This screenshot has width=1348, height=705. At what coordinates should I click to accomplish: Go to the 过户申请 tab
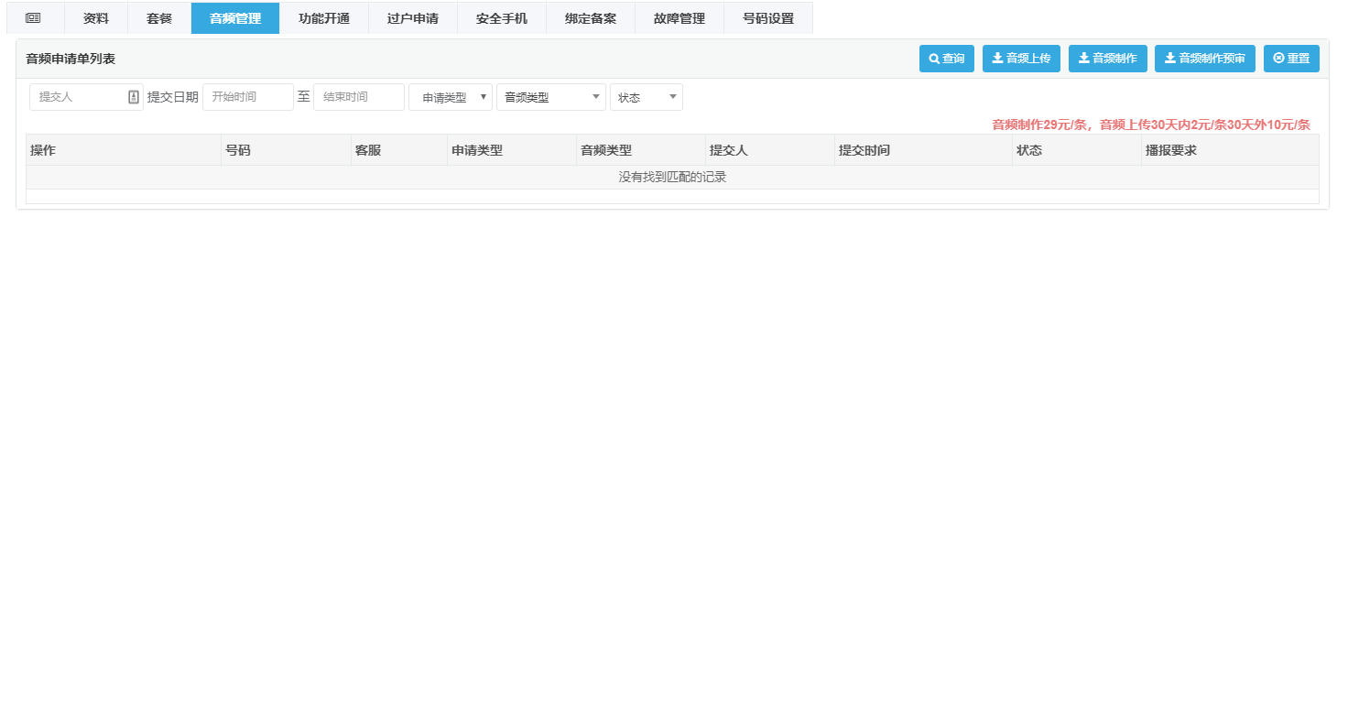(x=413, y=18)
